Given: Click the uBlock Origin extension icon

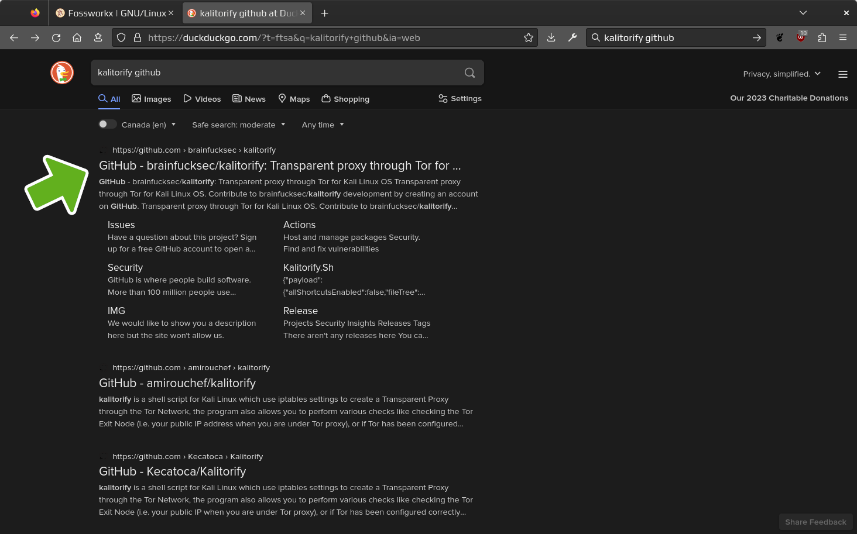Looking at the screenshot, I should [x=801, y=37].
